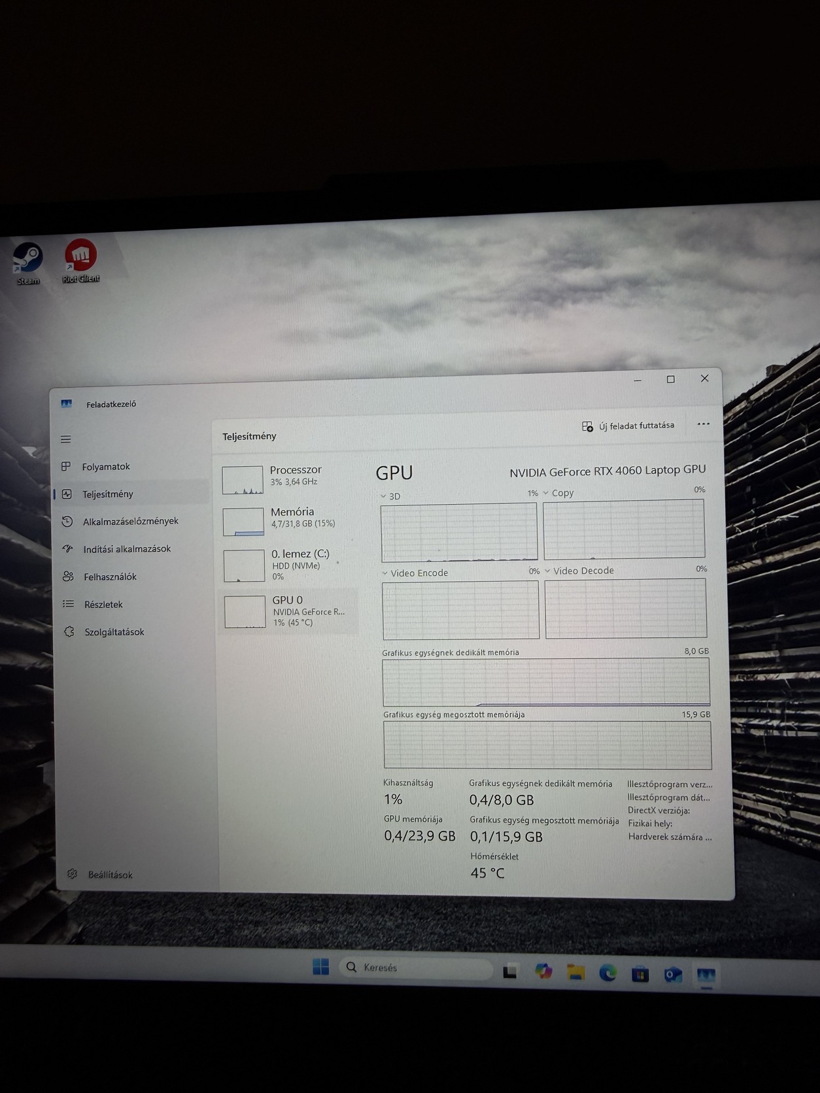This screenshot has height=1093, width=820.
Task: Open Alkalmazáselőzmények in sidebar
Action: click(x=131, y=521)
